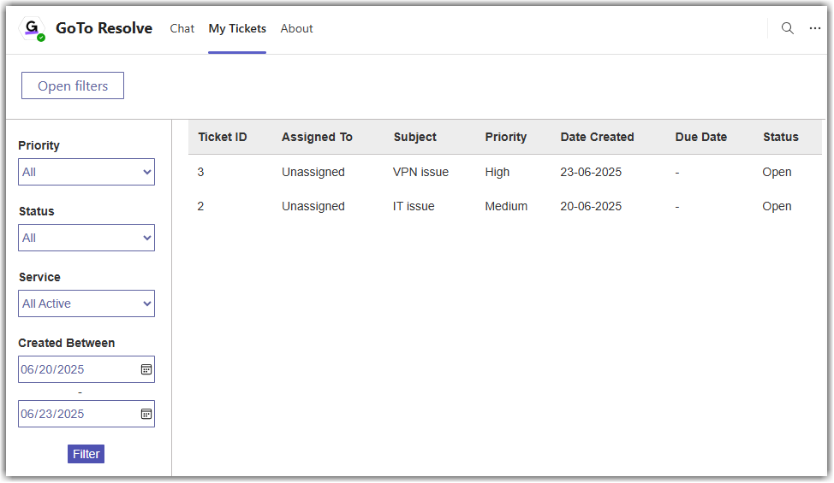Sort by the Ticket ID column header

coord(223,137)
